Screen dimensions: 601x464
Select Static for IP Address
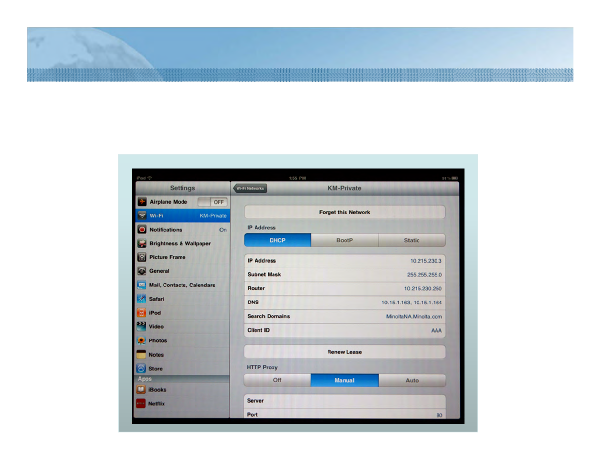412,240
